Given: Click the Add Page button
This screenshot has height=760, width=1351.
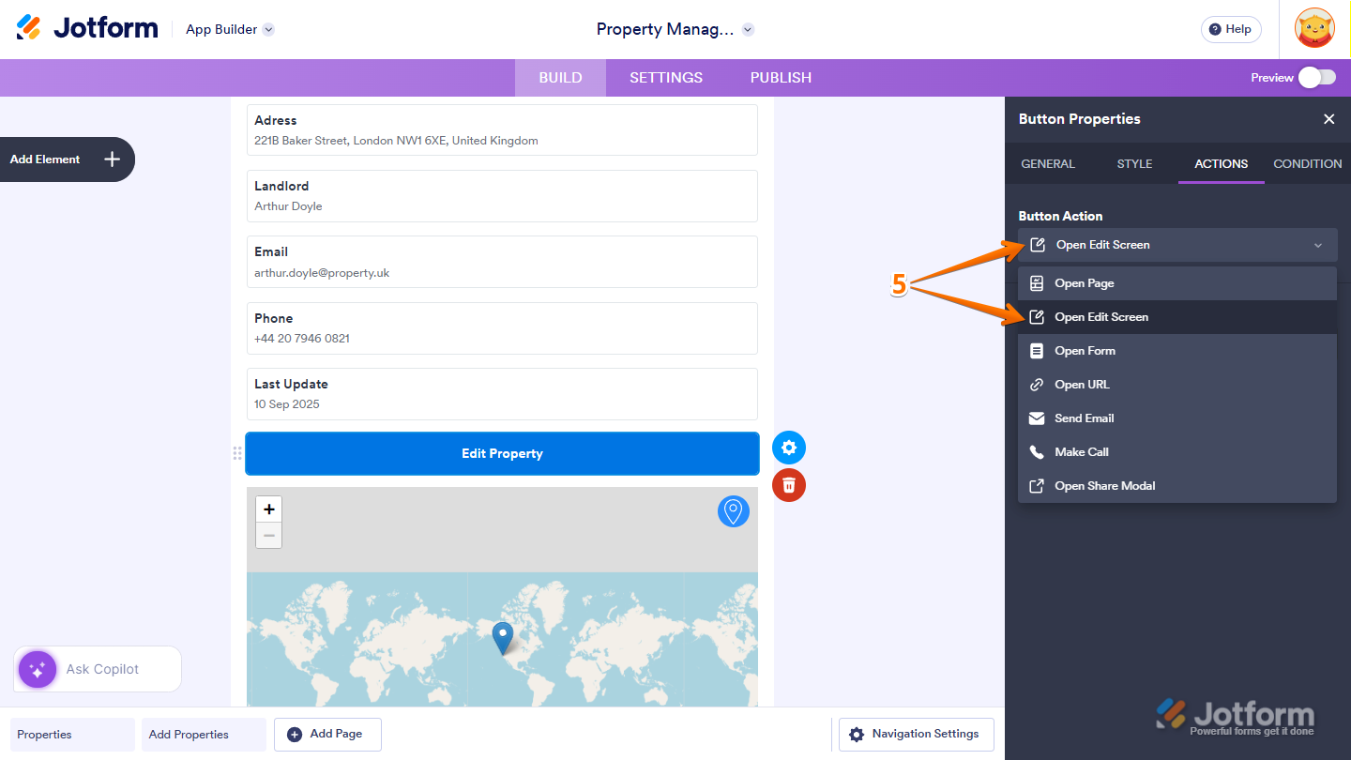Looking at the screenshot, I should (x=327, y=734).
